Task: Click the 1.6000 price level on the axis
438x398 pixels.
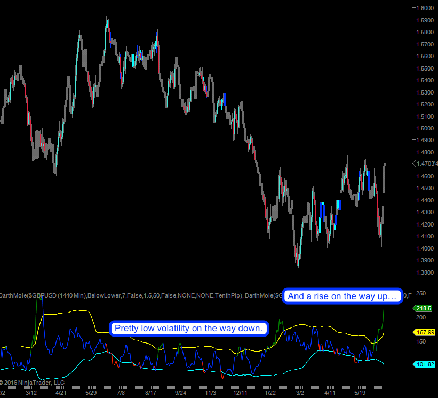Action: pos(426,8)
